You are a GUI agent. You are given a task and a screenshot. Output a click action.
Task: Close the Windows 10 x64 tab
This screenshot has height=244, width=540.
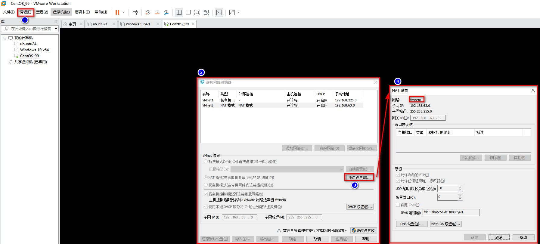pos(158,24)
